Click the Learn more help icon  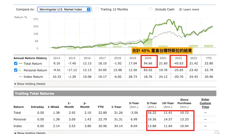[180, 9]
